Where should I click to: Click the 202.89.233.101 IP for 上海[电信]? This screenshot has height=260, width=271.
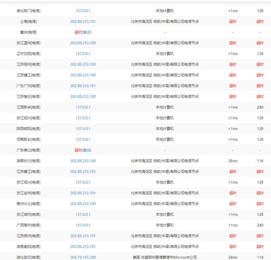pyautogui.click(x=83, y=22)
